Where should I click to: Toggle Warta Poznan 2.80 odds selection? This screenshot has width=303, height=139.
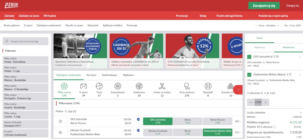[x=217, y=121]
